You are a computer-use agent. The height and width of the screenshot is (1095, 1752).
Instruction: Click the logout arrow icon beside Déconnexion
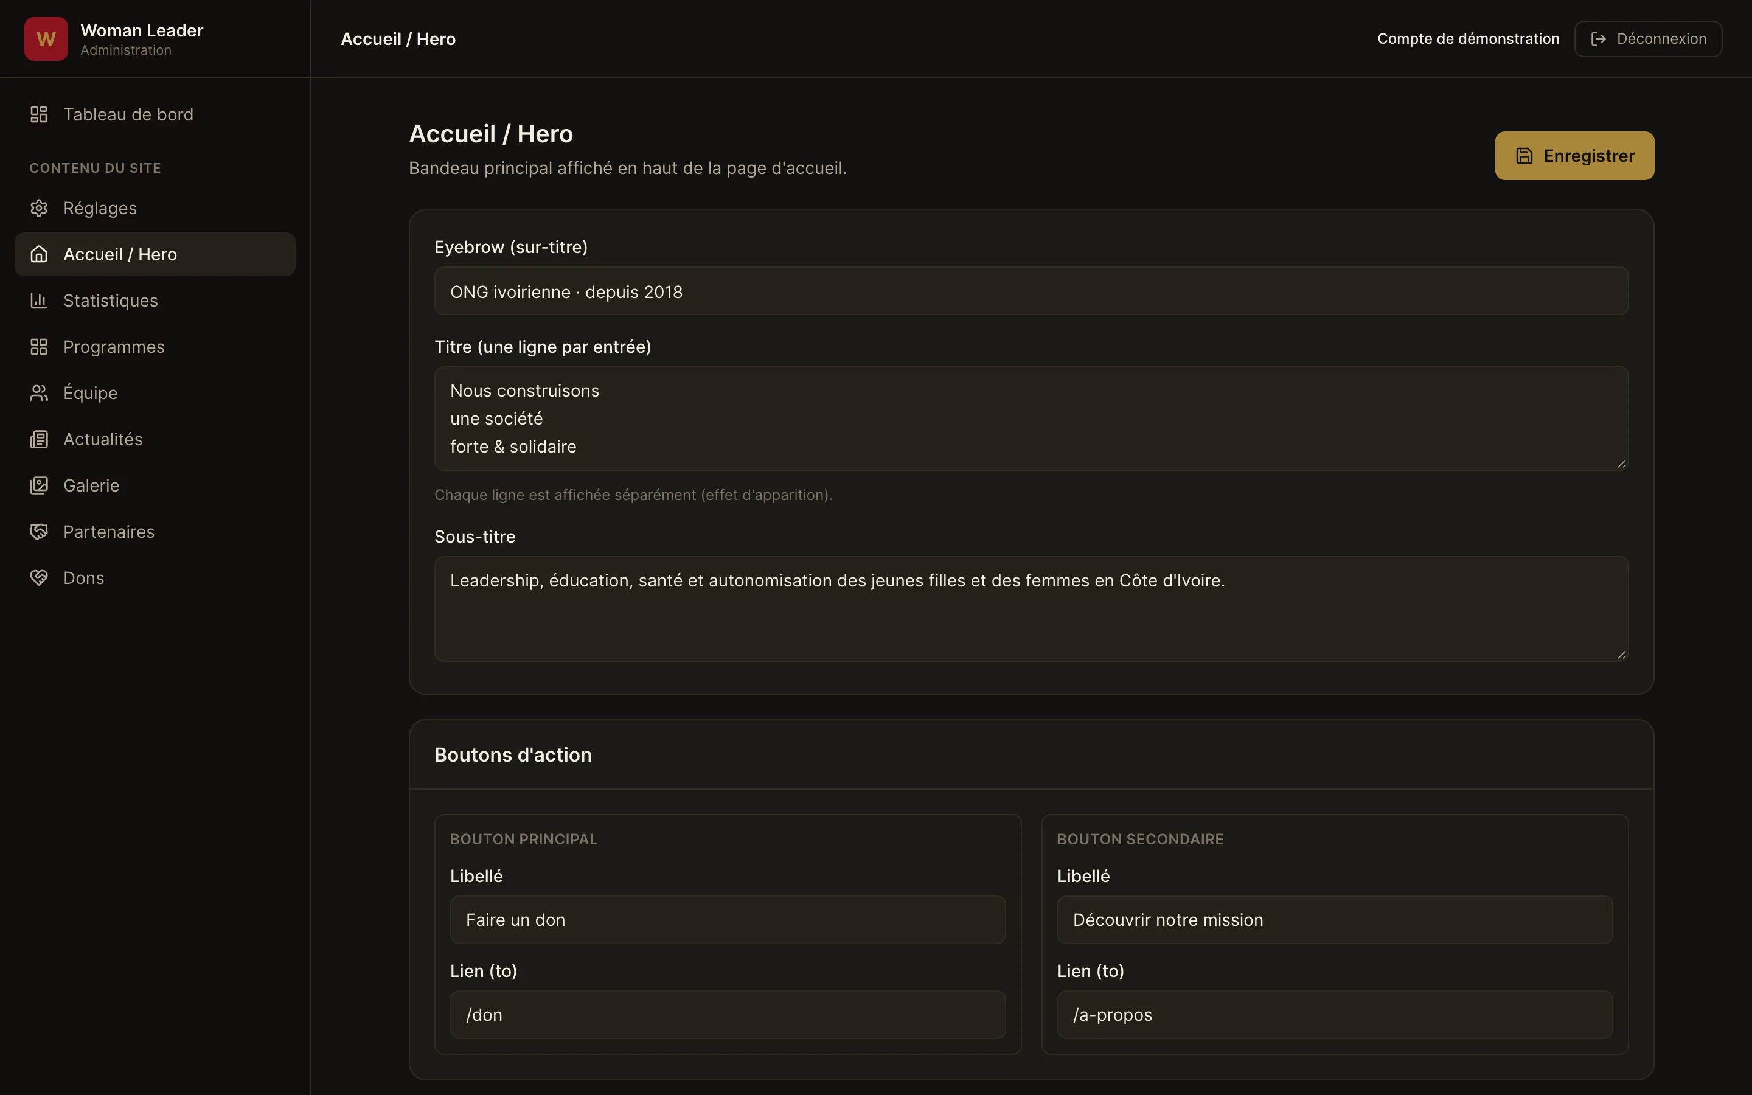coord(1599,39)
